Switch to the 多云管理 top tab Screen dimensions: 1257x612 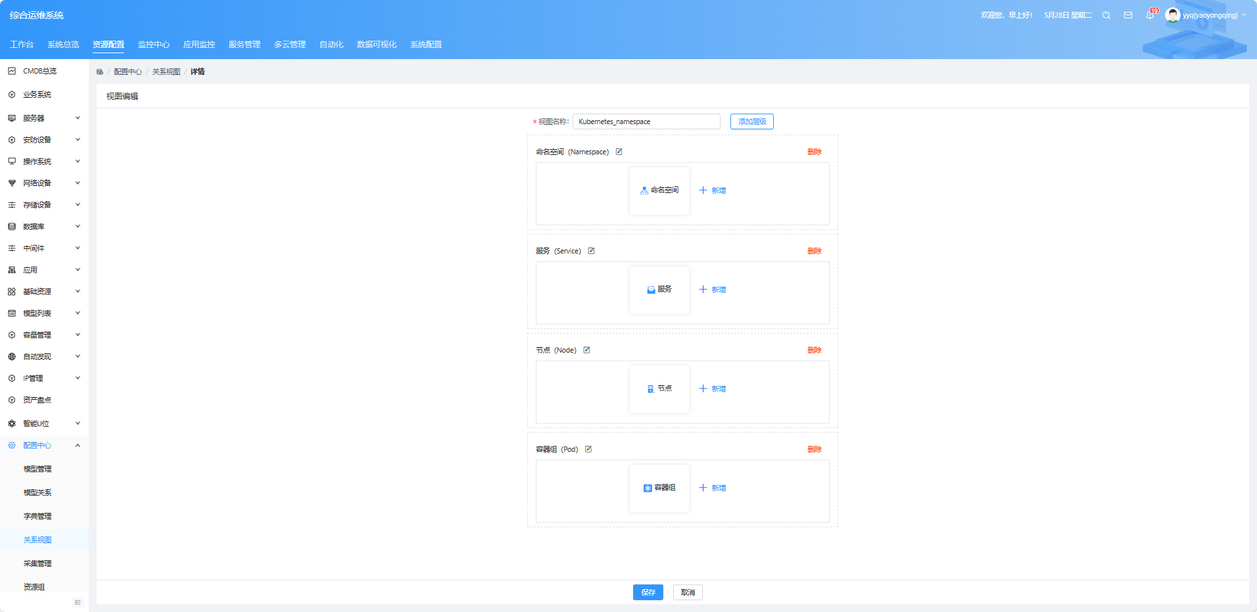(290, 45)
